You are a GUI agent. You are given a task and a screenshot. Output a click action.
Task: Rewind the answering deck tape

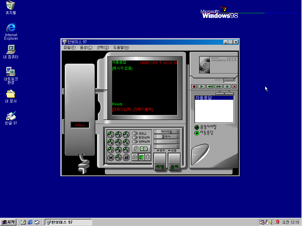click(210, 87)
